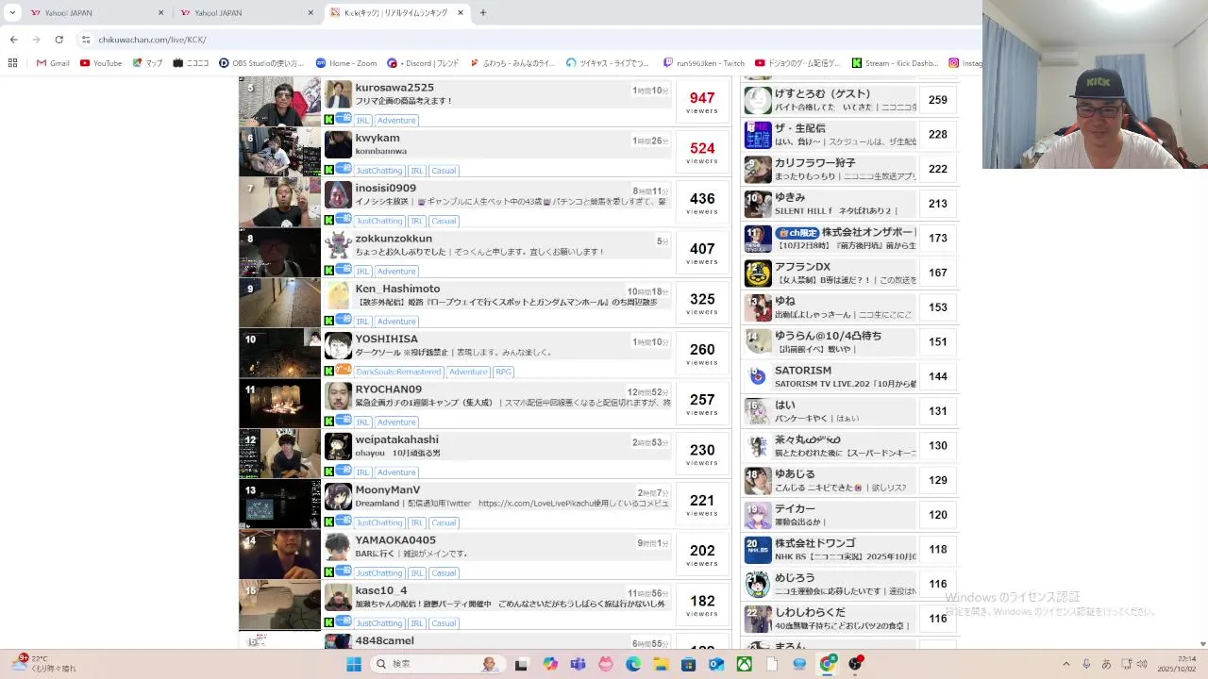Image resolution: width=1208 pixels, height=679 pixels.
Task: Click the address bar URL
Action: (x=152, y=40)
